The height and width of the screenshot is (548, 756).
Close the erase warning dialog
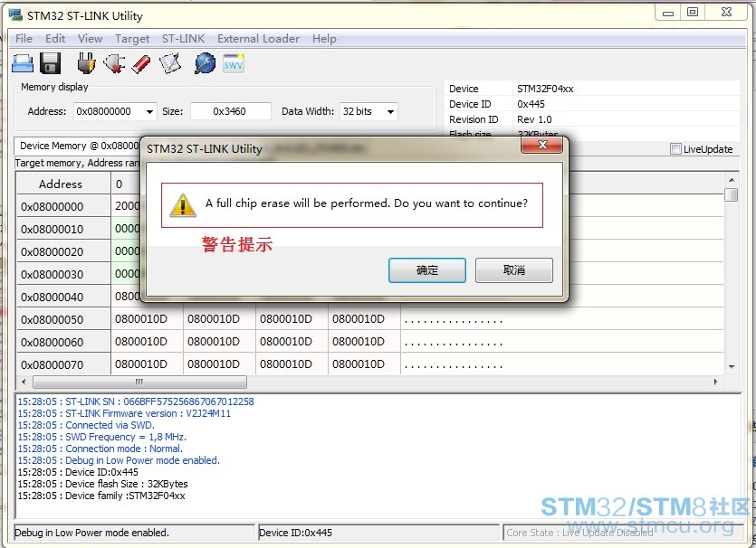tap(542, 145)
